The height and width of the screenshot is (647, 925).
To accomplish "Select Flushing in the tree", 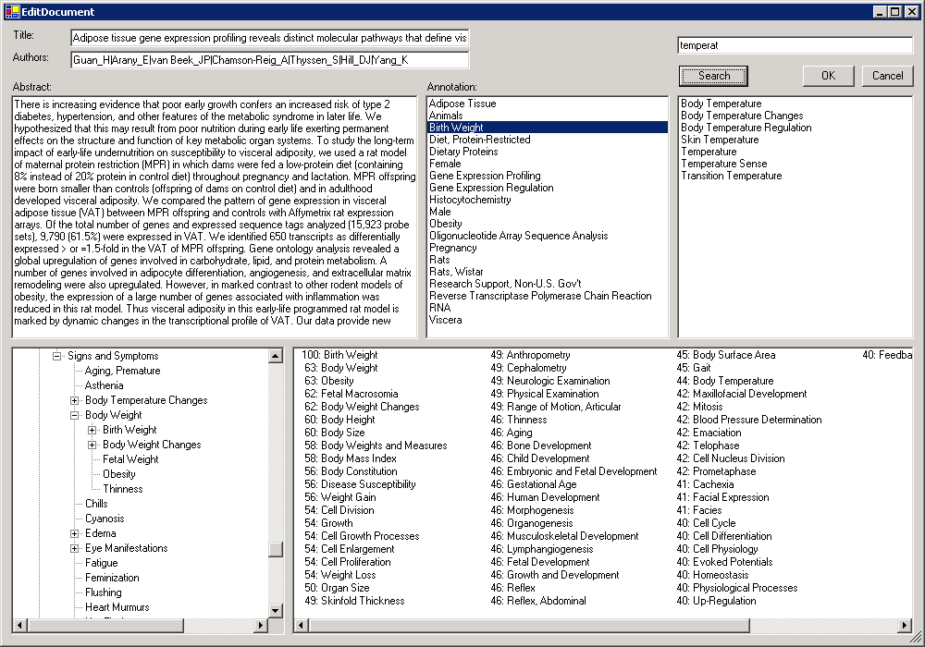I will [x=104, y=592].
